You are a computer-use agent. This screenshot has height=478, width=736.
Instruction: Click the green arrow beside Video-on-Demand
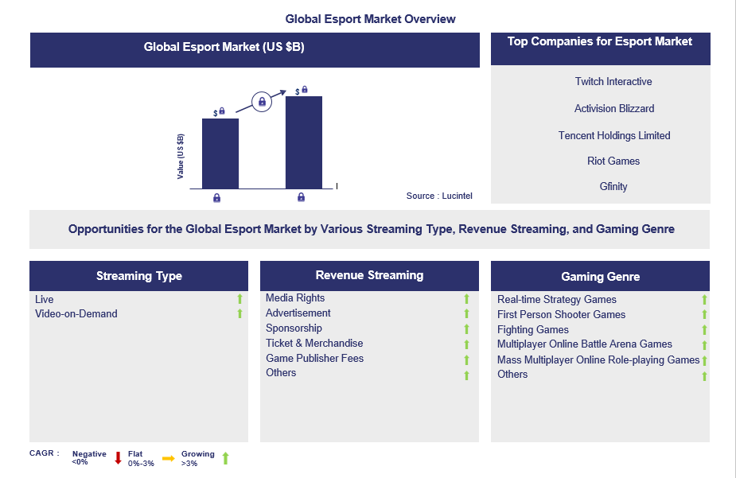pos(239,314)
